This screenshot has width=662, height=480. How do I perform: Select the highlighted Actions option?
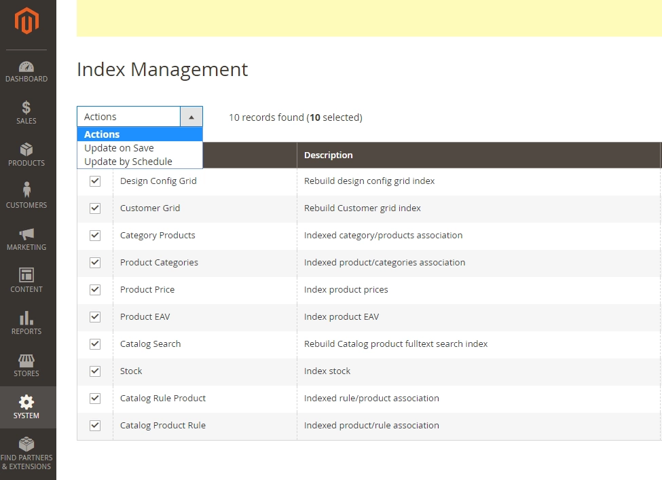tap(140, 134)
